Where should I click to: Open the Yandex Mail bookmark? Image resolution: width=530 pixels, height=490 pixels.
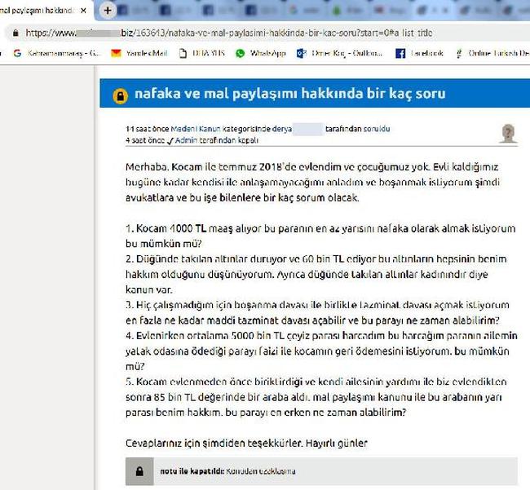point(139,53)
